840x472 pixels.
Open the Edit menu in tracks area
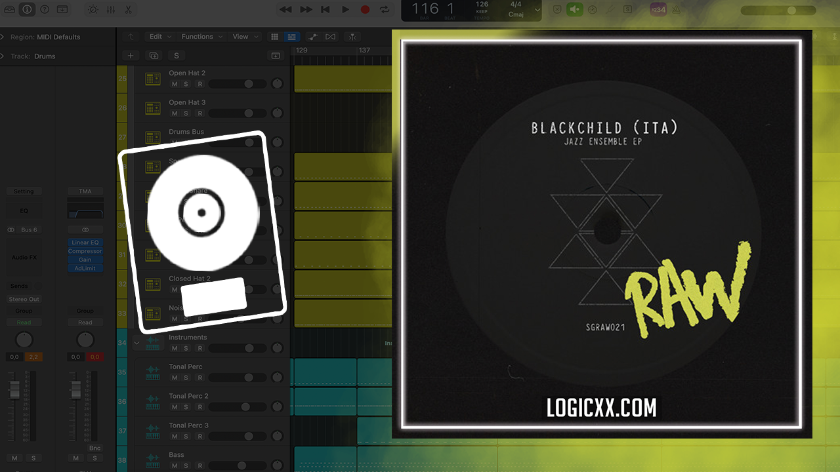click(x=160, y=37)
